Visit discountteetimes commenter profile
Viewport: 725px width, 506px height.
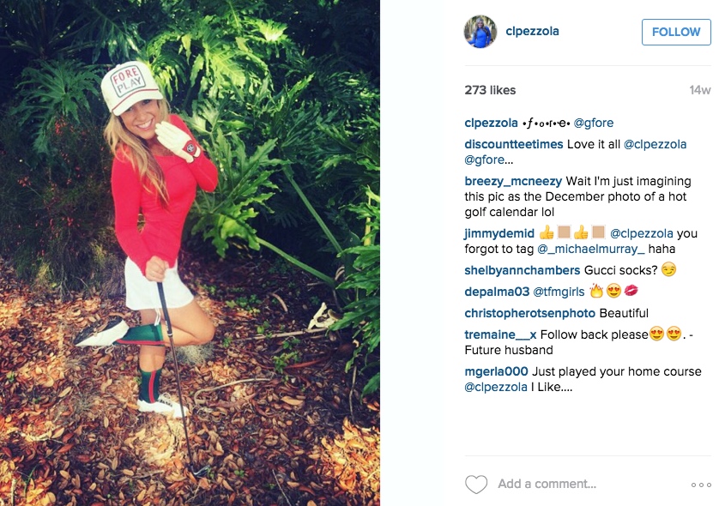(513, 144)
